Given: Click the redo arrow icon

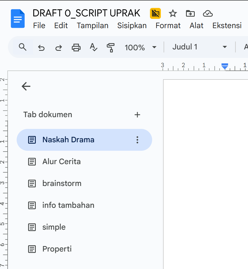Looking at the screenshot, I should click(58, 48).
